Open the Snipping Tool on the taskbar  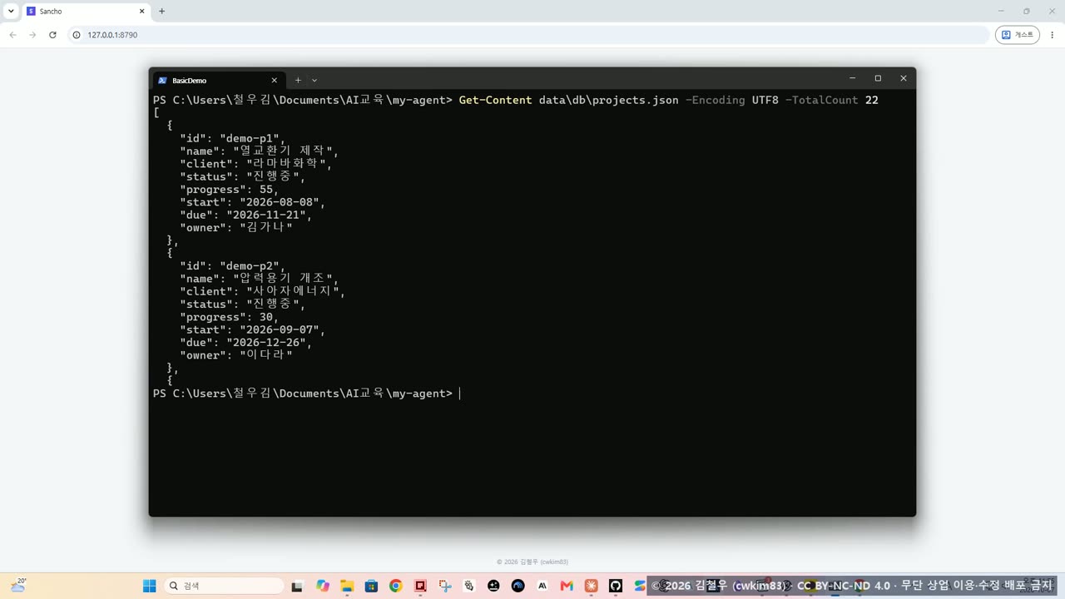pyautogui.click(x=444, y=586)
